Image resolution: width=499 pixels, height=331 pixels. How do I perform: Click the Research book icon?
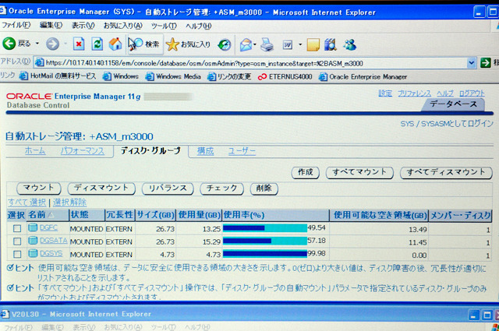click(331, 44)
